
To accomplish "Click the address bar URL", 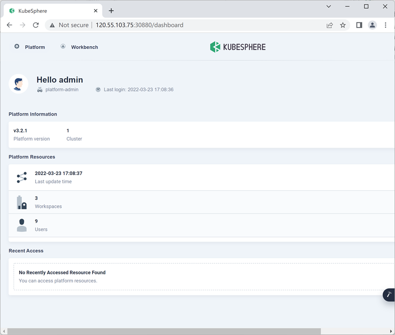I will (x=139, y=25).
